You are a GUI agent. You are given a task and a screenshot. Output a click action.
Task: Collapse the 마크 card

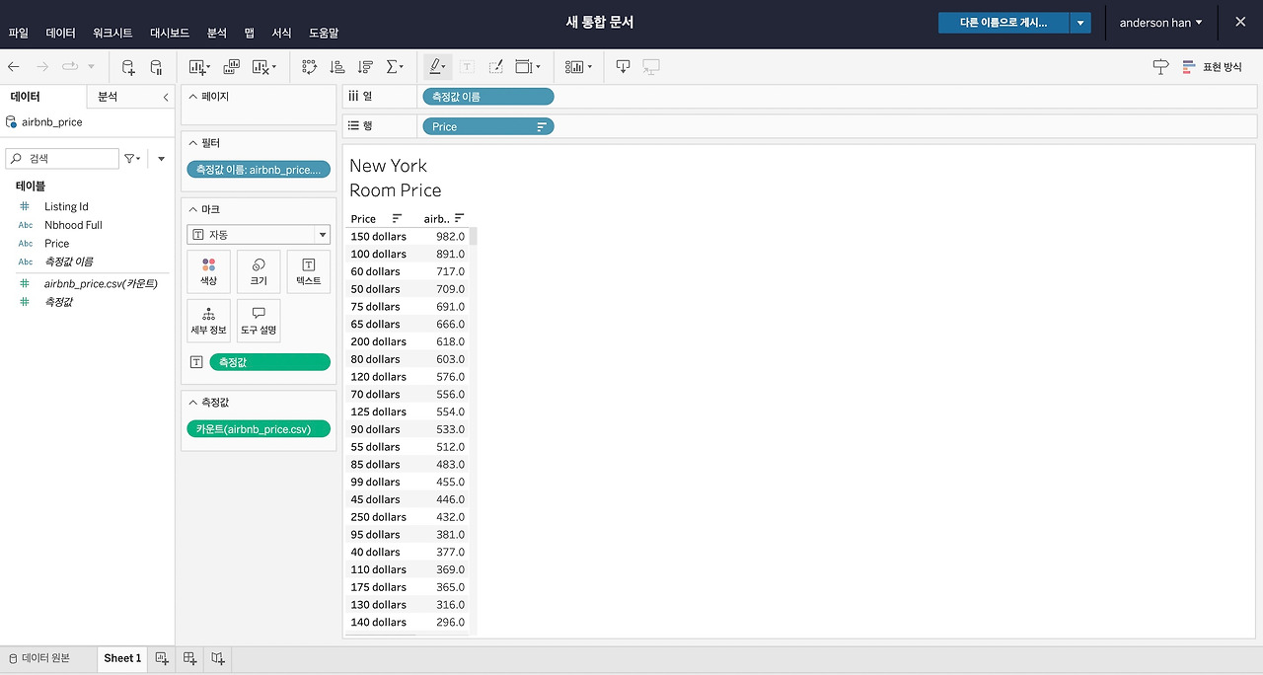coord(193,209)
